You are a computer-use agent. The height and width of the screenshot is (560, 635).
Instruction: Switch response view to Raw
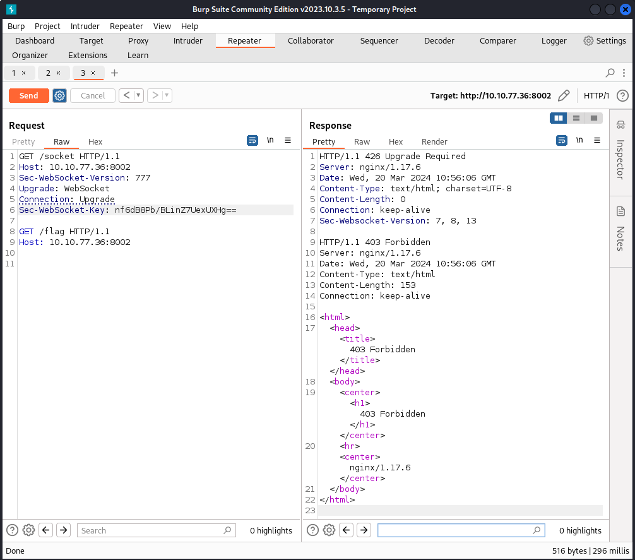(362, 141)
